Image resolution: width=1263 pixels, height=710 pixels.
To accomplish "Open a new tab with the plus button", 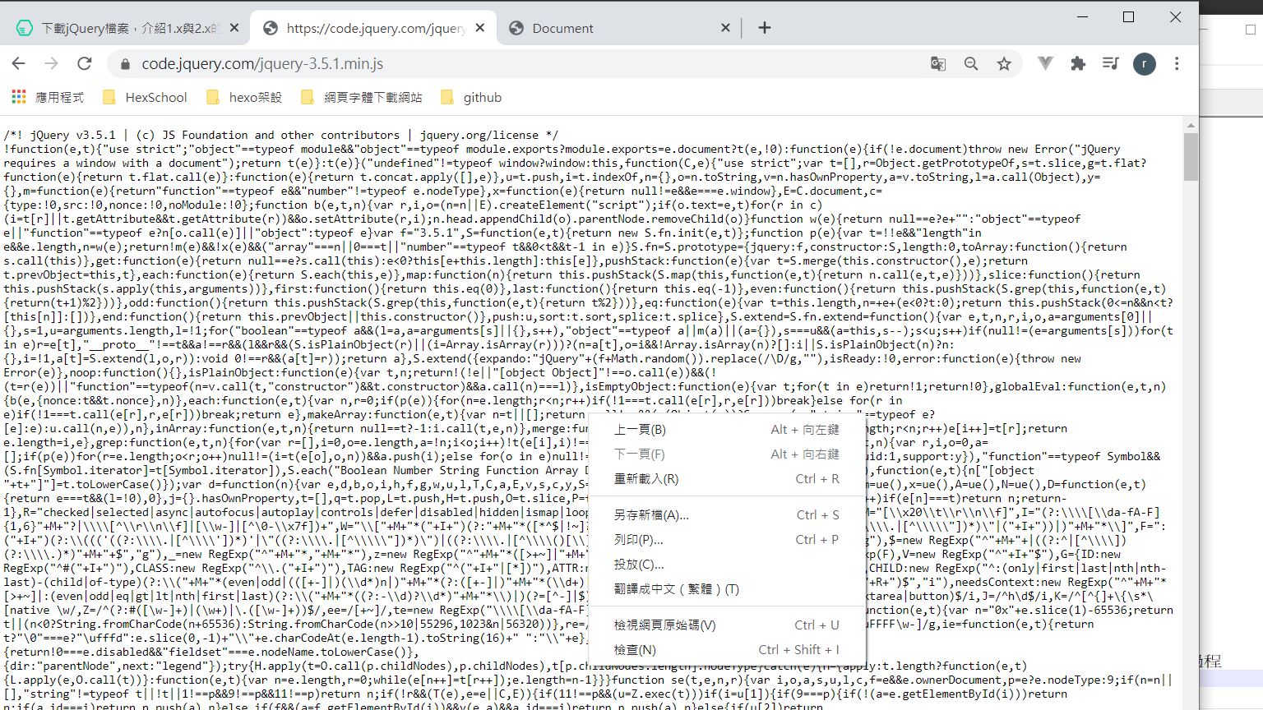I will pos(765,28).
